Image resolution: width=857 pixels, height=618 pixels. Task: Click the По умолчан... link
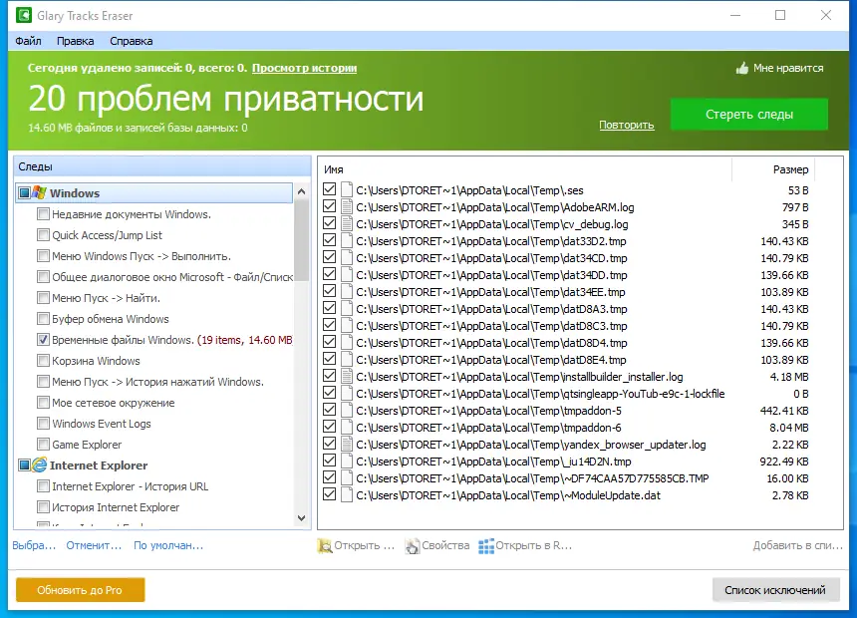tap(168, 545)
